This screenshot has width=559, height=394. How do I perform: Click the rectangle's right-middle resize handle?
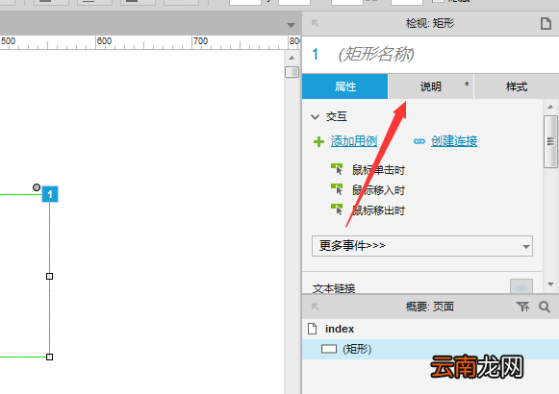[x=50, y=276]
